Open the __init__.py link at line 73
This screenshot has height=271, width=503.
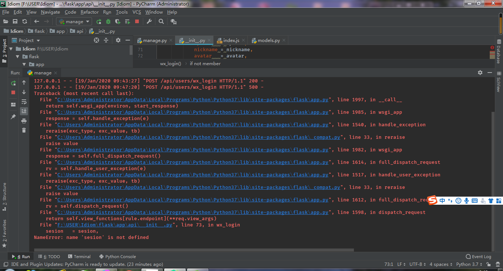(x=115, y=225)
